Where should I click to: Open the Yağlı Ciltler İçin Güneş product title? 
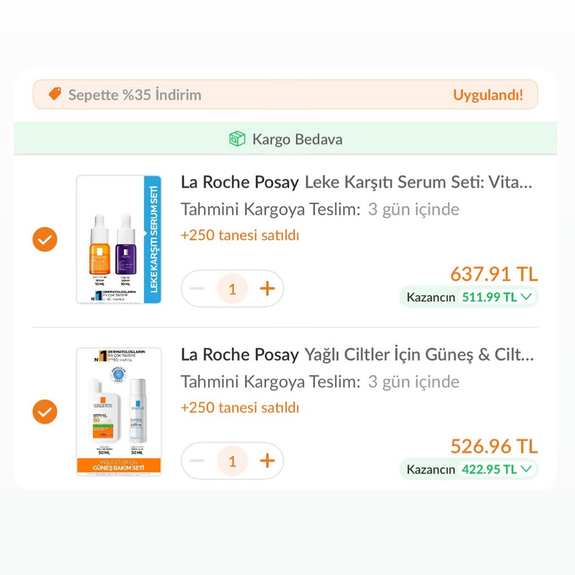point(356,355)
